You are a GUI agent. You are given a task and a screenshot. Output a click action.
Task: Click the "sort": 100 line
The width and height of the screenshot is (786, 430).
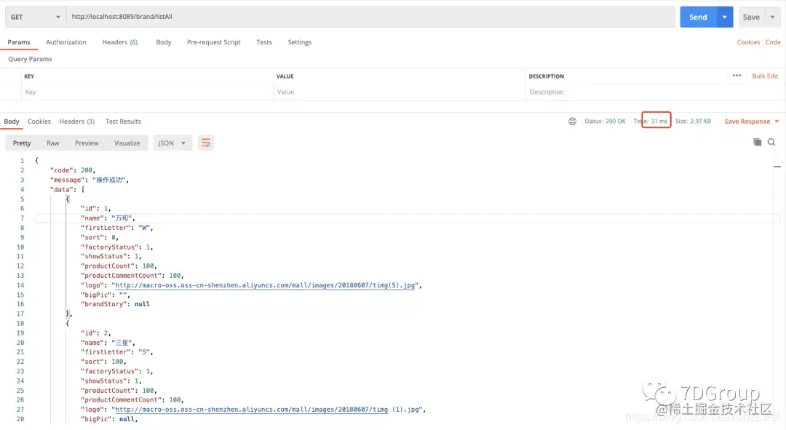tap(103, 362)
